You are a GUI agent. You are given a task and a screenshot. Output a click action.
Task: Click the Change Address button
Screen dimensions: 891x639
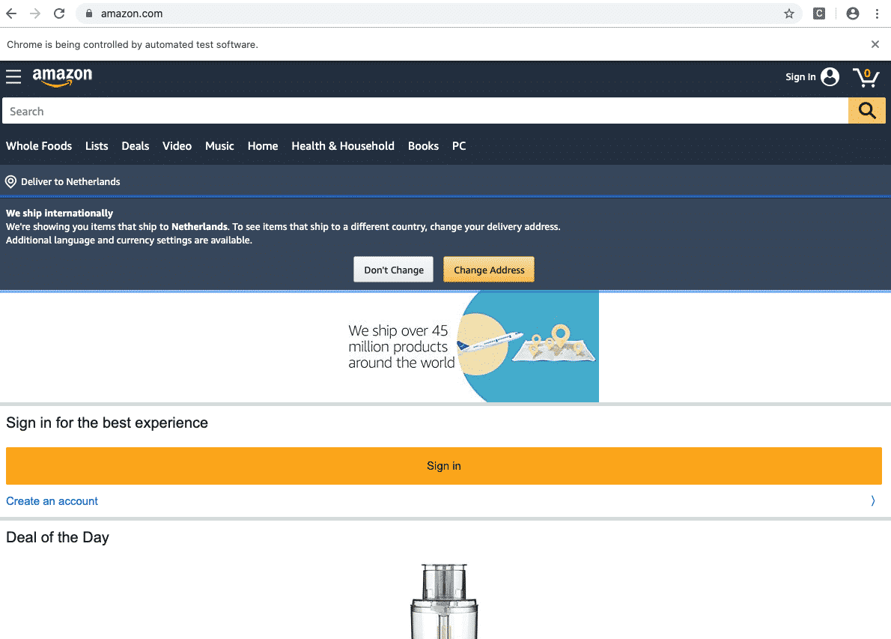tap(489, 270)
